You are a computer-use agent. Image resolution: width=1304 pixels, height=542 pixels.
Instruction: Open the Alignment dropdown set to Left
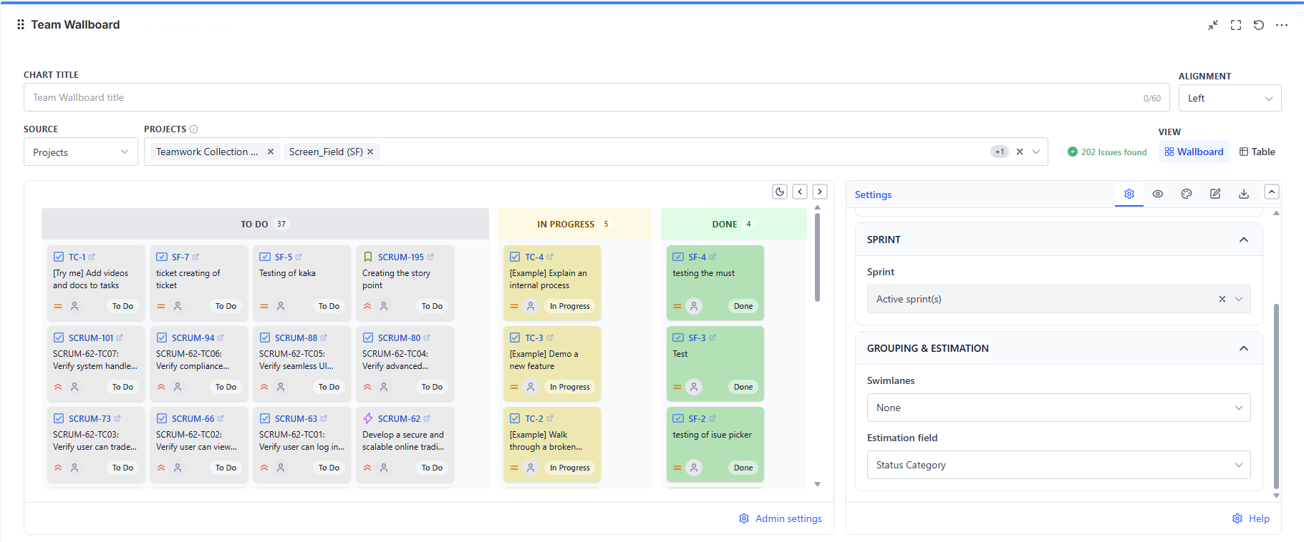(x=1230, y=98)
